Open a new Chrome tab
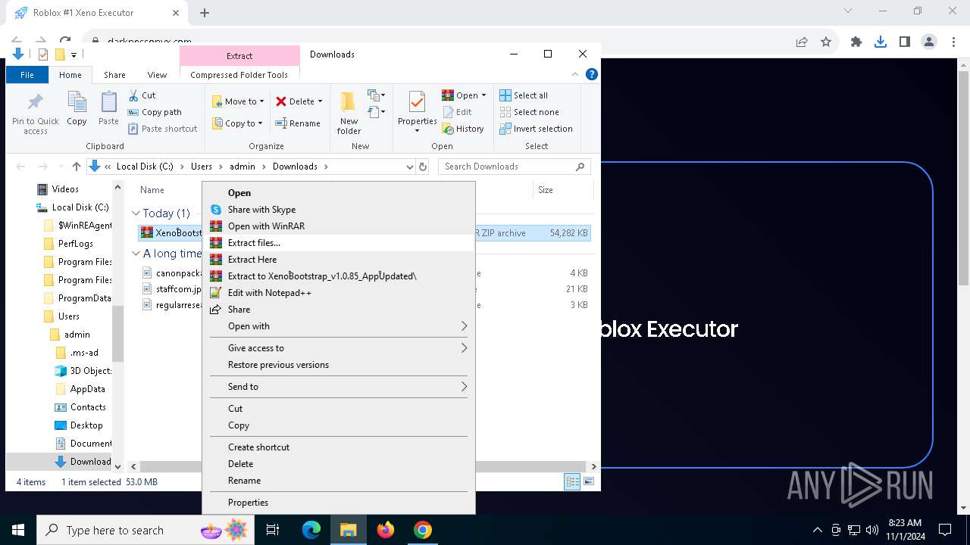 pyautogui.click(x=205, y=13)
